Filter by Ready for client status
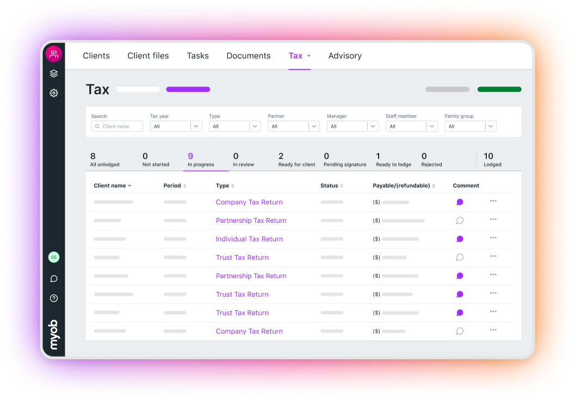The width and height of the screenshot is (575, 399). tap(296, 160)
